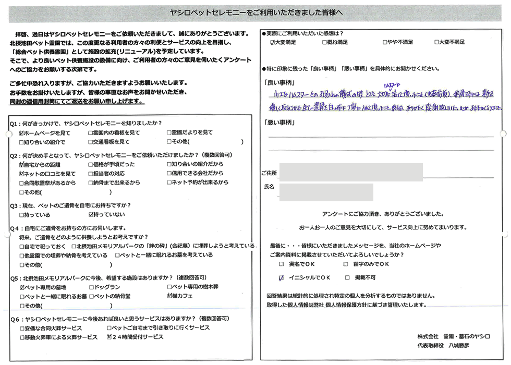This screenshot has height=365, width=511.
Task: Select 持っていない under Q3
Action: 91,215
